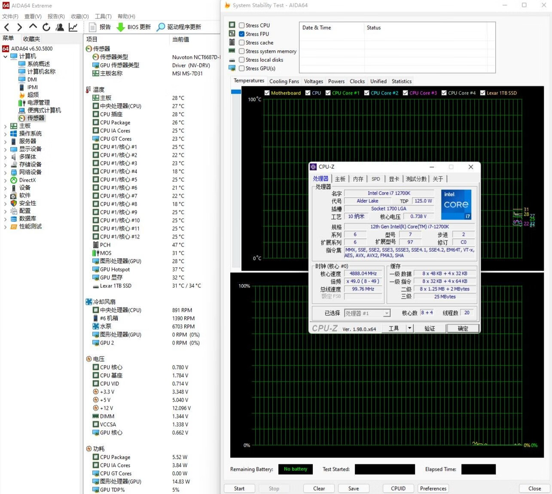Click the 性能测试 benchmark tree item

(x=26, y=226)
